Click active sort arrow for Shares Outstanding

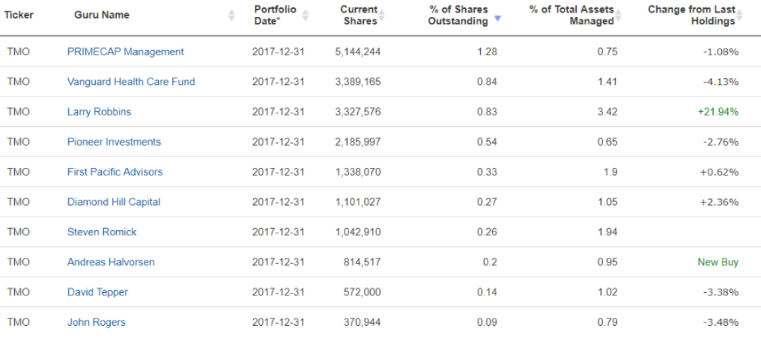coord(498,18)
